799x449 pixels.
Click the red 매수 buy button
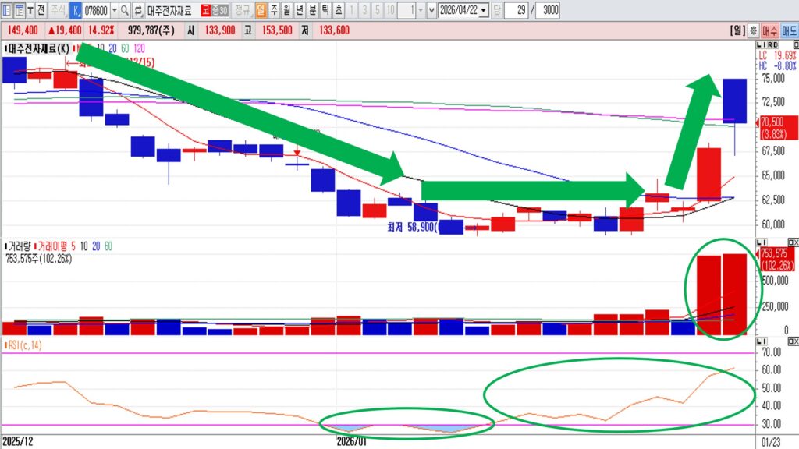coord(769,31)
